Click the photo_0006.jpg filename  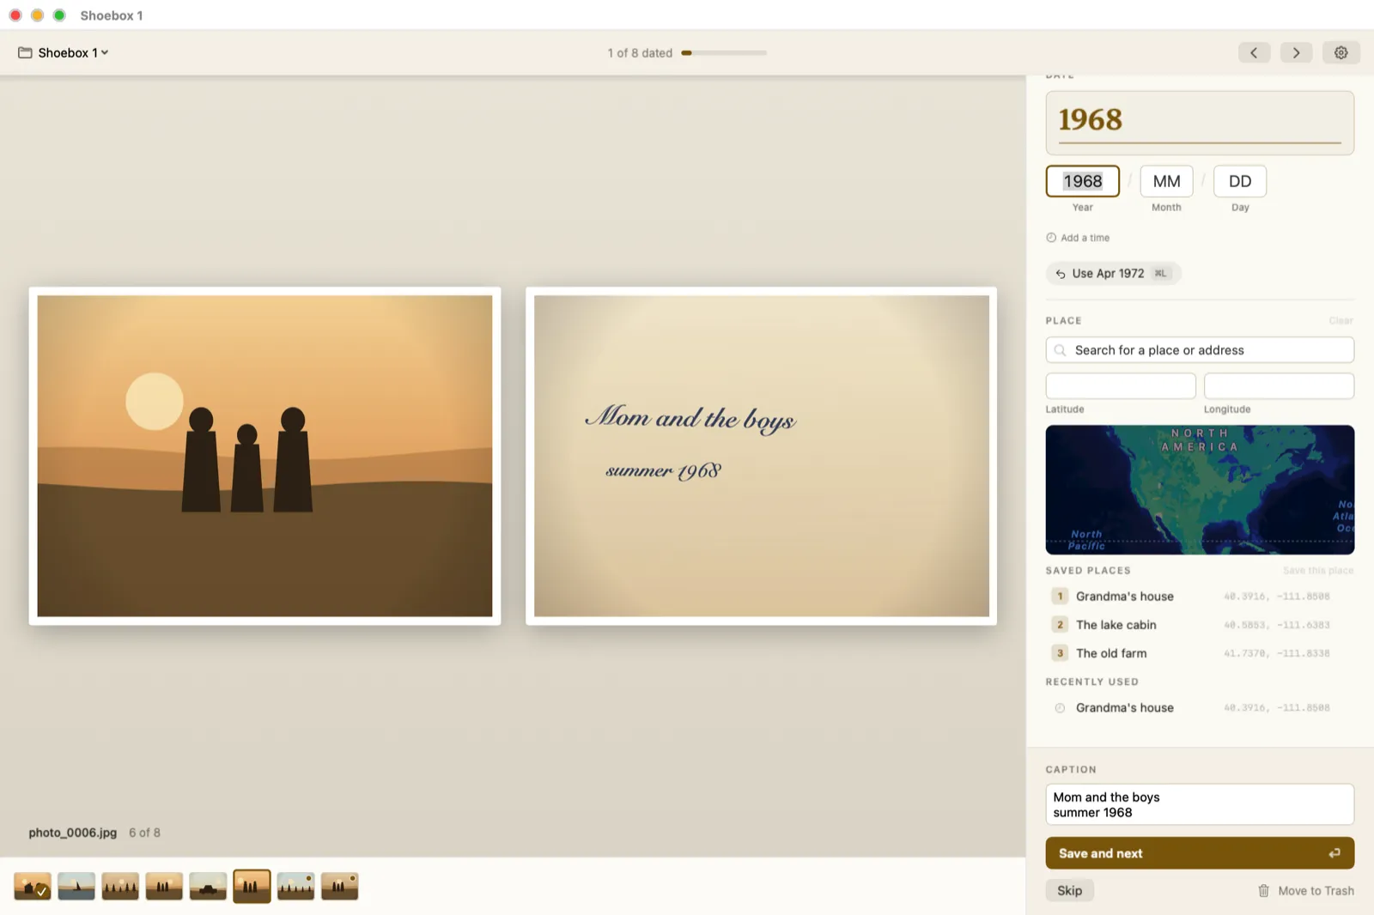tap(73, 833)
